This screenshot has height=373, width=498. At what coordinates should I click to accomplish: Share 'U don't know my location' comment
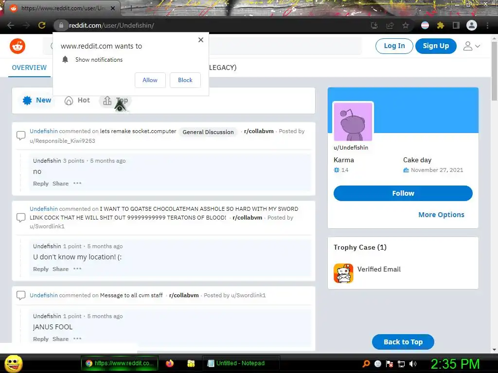click(x=60, y=269)
